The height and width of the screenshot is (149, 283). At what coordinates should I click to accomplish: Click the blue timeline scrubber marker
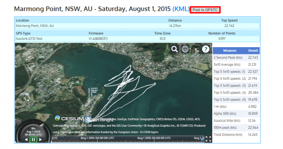[203, 140]
